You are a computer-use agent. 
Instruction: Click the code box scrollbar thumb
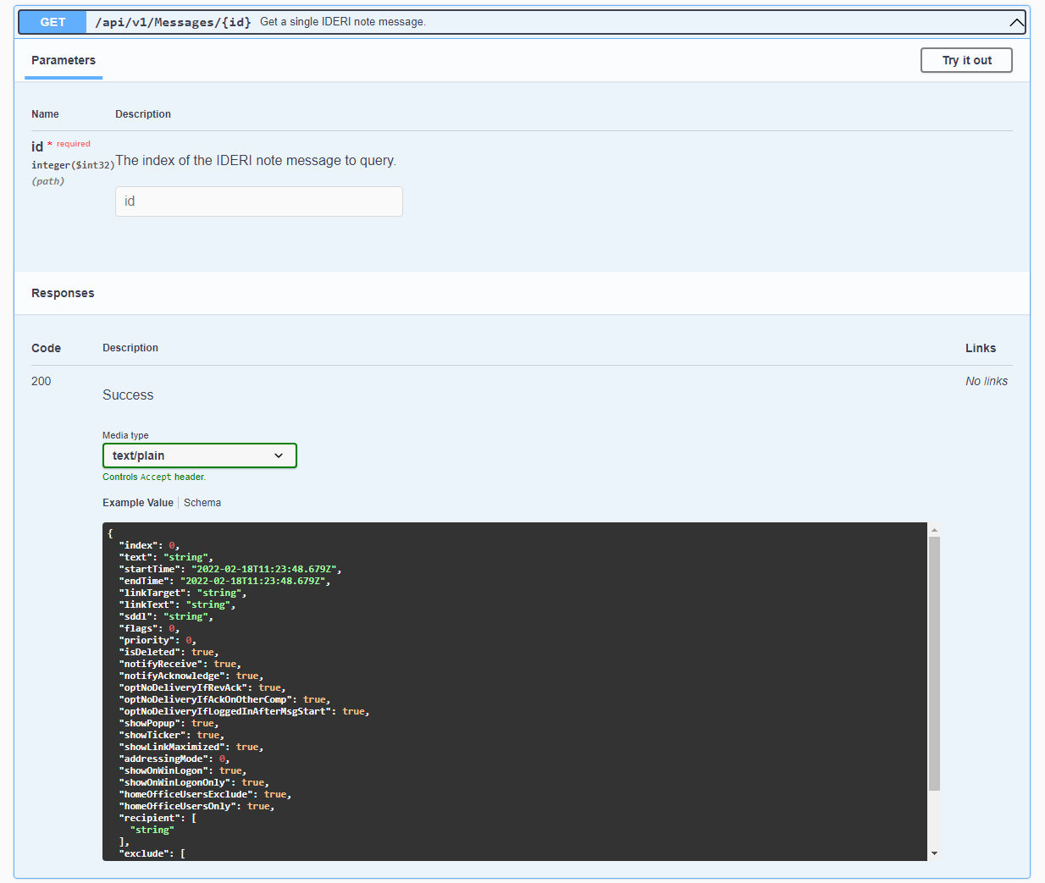tap(934, 664)
